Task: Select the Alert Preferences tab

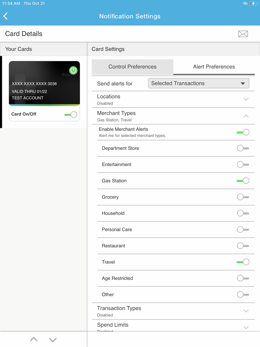Action: [x=214, y=67]
